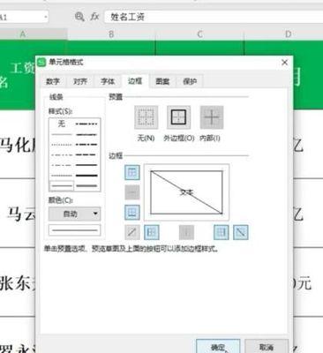Select the 边框 tab
Screen dimensions: 323x353
tap(135, 81)
